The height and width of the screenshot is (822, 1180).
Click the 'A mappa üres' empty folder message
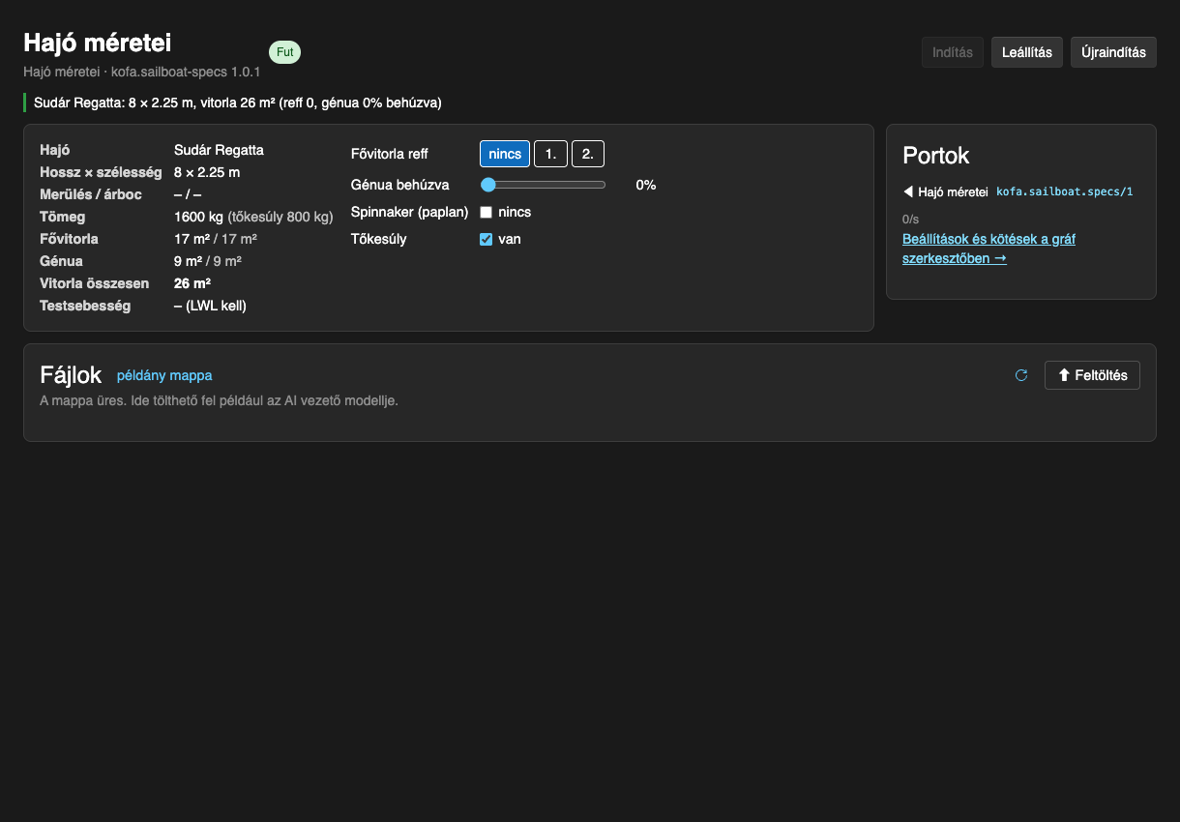219,400
